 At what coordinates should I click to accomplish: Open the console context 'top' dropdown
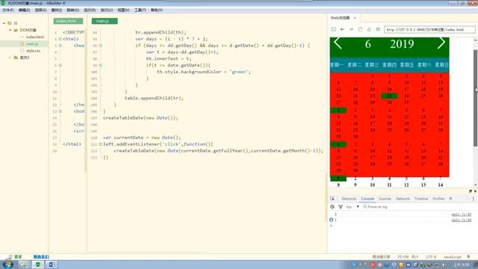pos(353,207)
